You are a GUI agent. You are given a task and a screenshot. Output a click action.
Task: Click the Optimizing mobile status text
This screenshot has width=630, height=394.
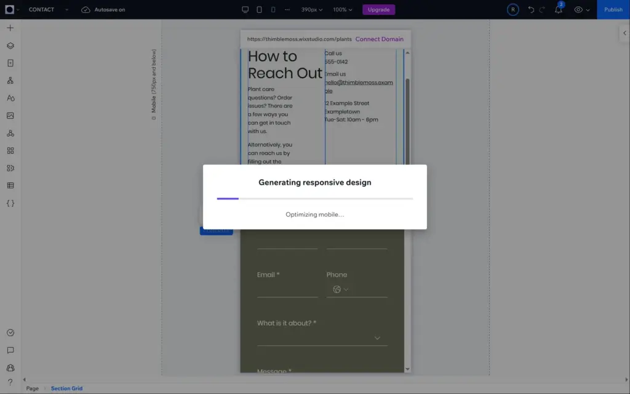click(315, 215)
